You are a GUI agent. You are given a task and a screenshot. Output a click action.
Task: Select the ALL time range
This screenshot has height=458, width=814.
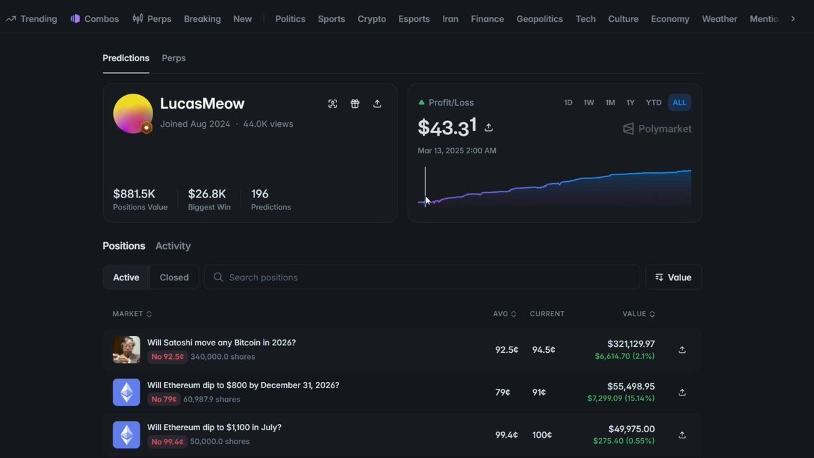(x=680, y=102)
